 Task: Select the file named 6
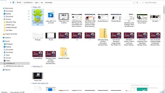tap(77, 36)
